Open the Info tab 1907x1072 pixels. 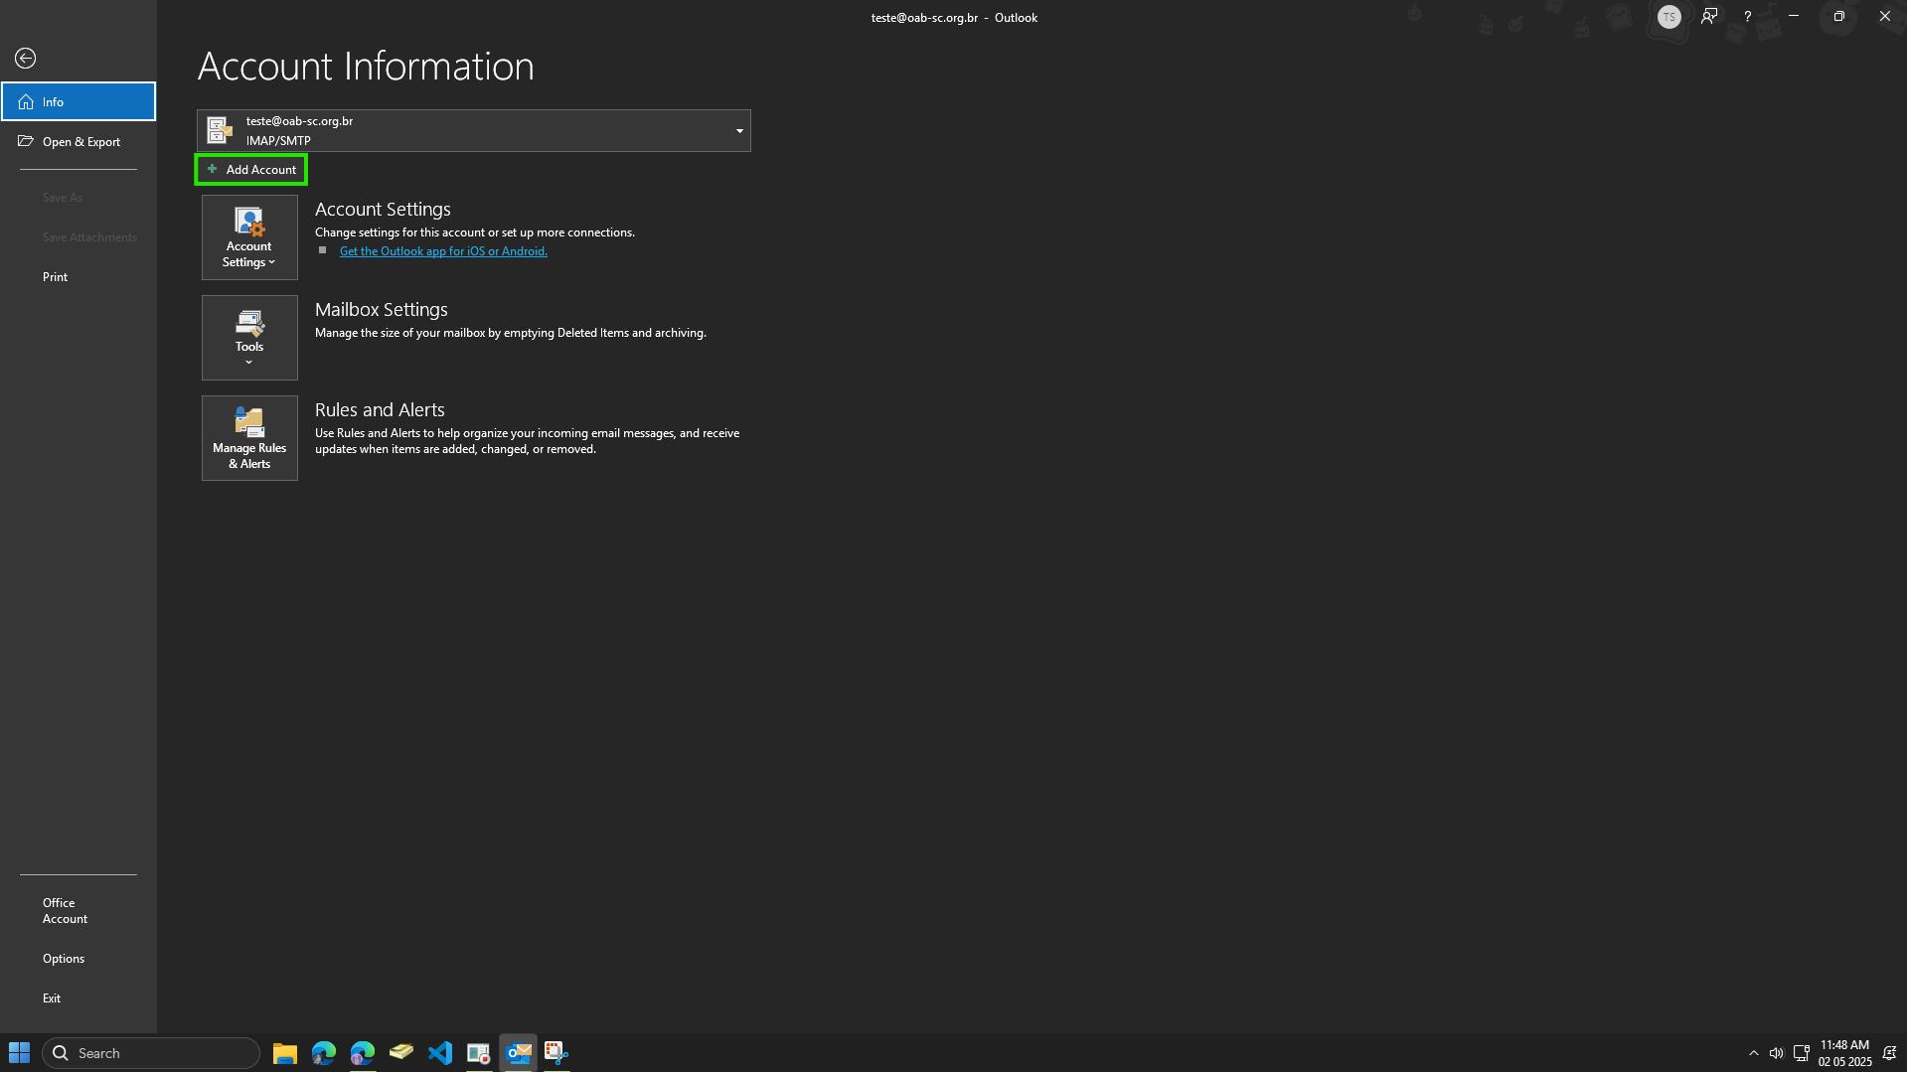[79, 101]
